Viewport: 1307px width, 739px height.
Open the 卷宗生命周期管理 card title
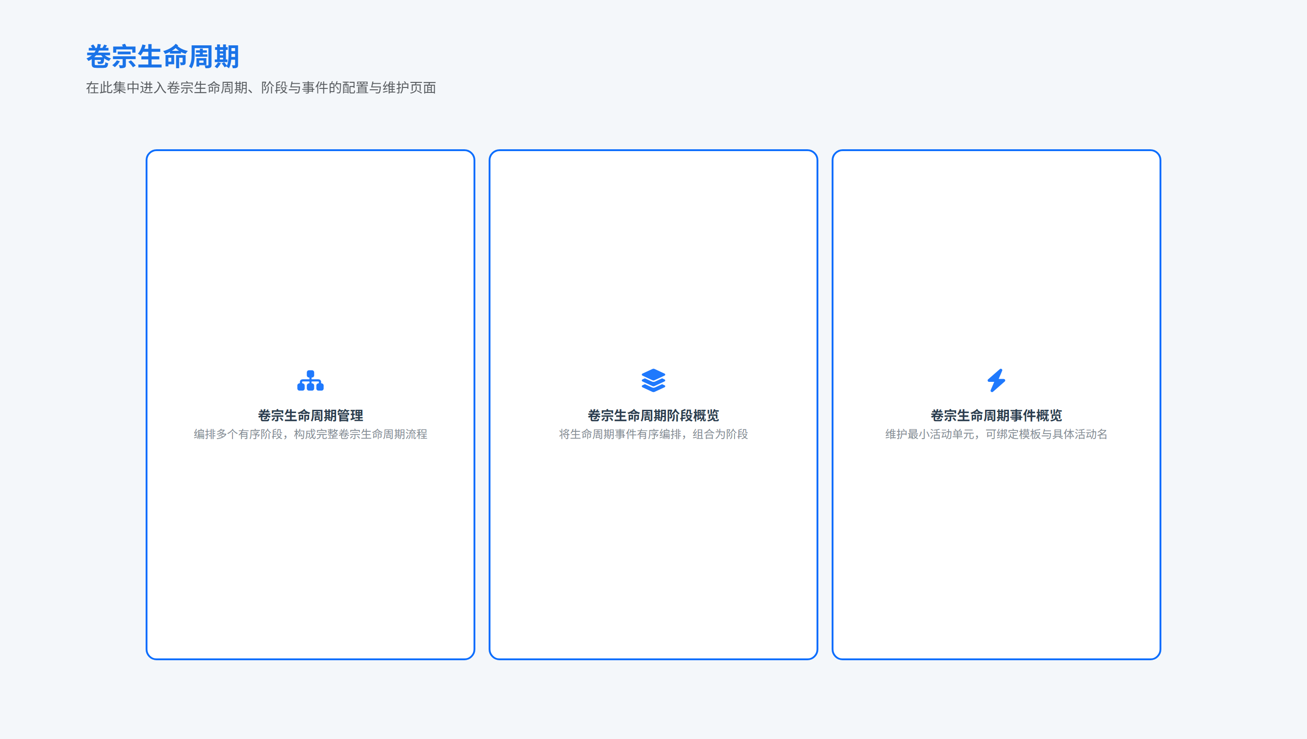(x=310, y=416)
